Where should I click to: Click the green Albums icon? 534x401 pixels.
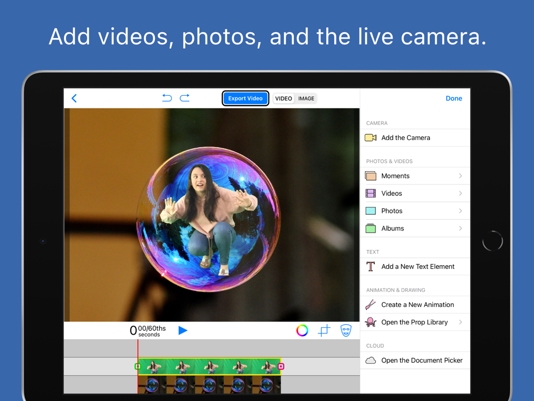coord(371,228)
